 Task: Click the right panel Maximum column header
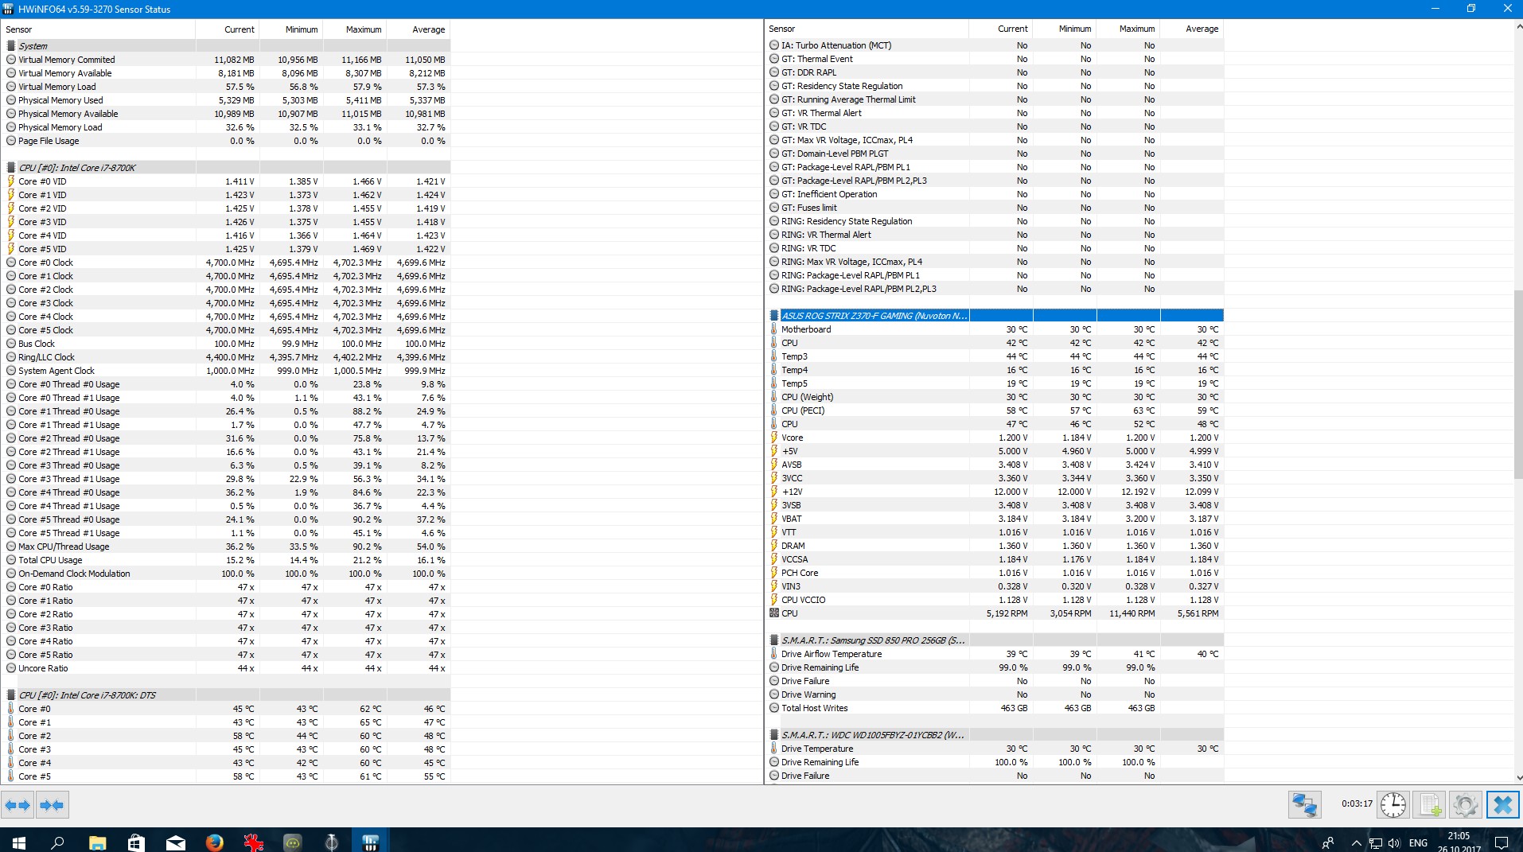(x=1128, y=29)
